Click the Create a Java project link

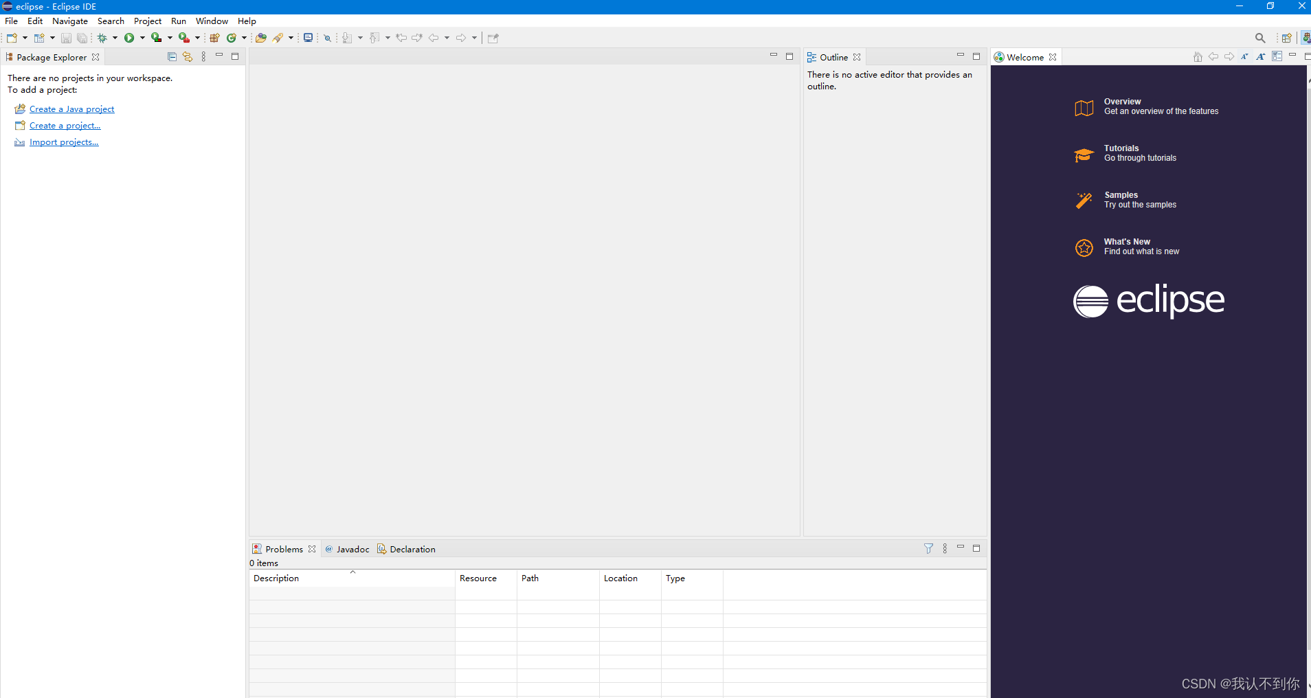click(72, 109)
